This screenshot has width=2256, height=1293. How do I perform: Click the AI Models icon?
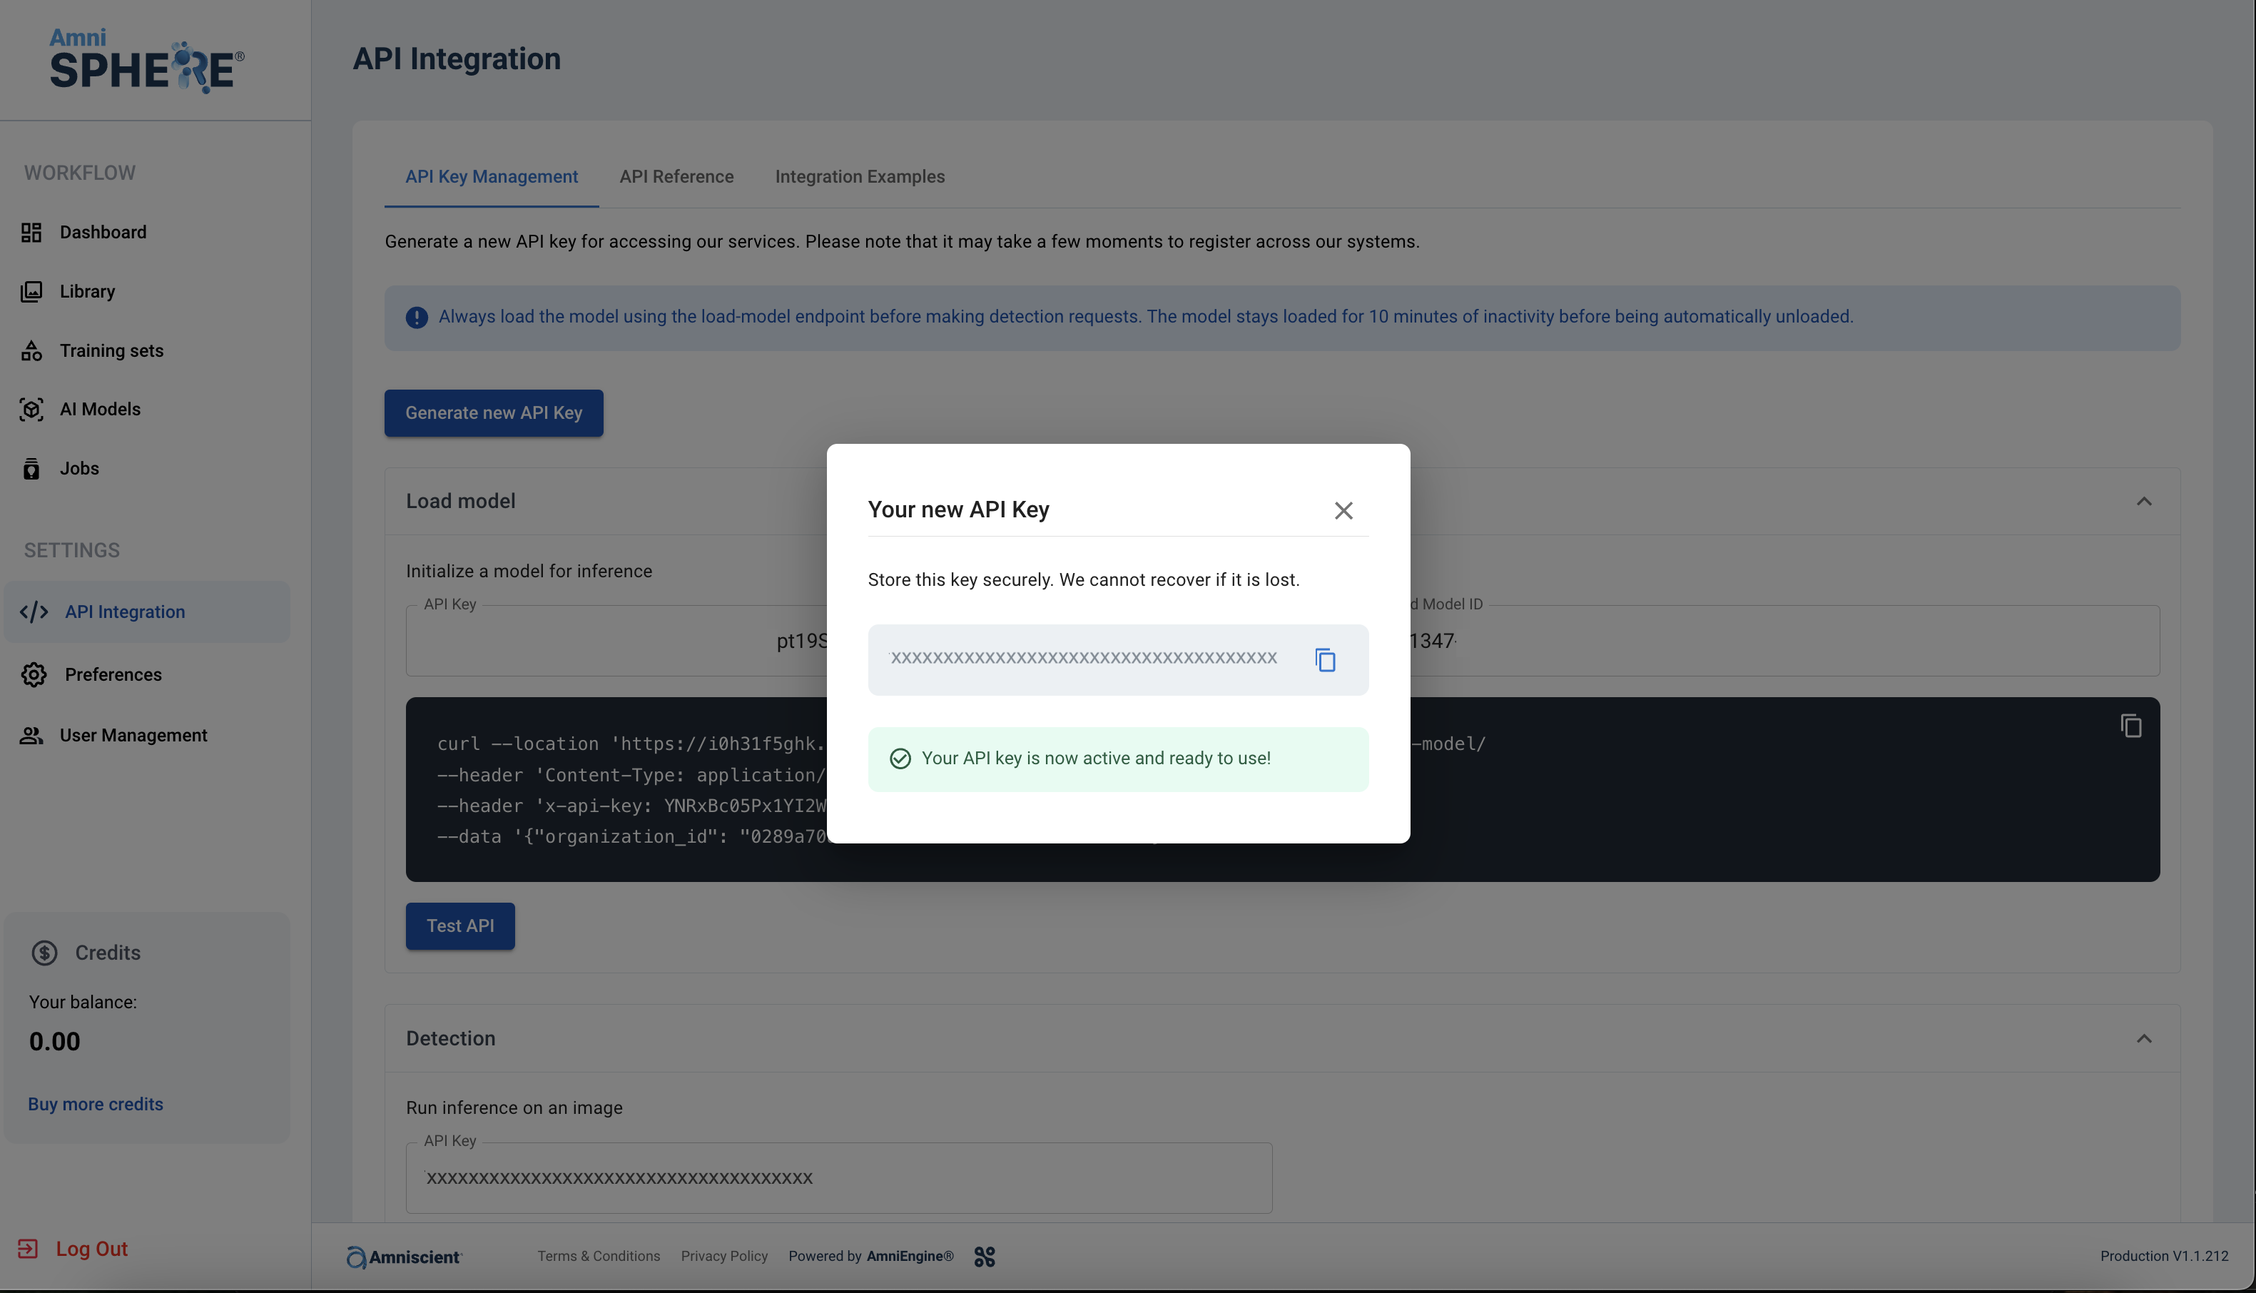pos(31,410)
